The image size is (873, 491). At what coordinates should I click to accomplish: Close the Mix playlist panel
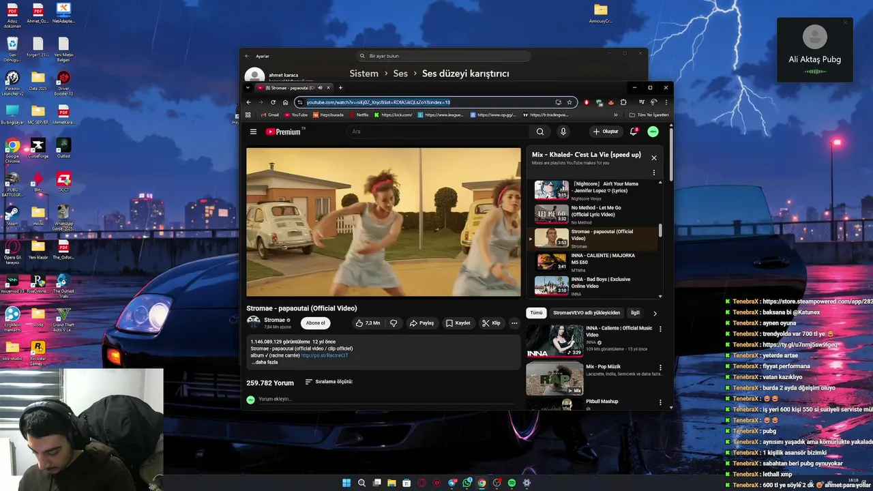653,158
